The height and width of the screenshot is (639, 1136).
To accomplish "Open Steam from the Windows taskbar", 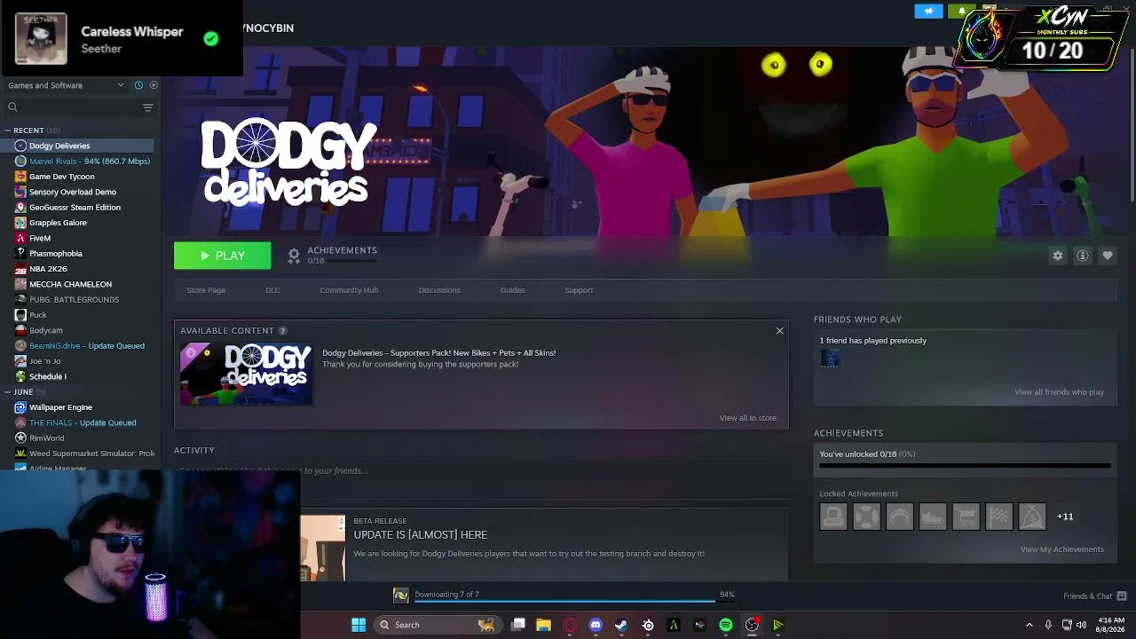I will pyautogui.click(x=621, y=625).
